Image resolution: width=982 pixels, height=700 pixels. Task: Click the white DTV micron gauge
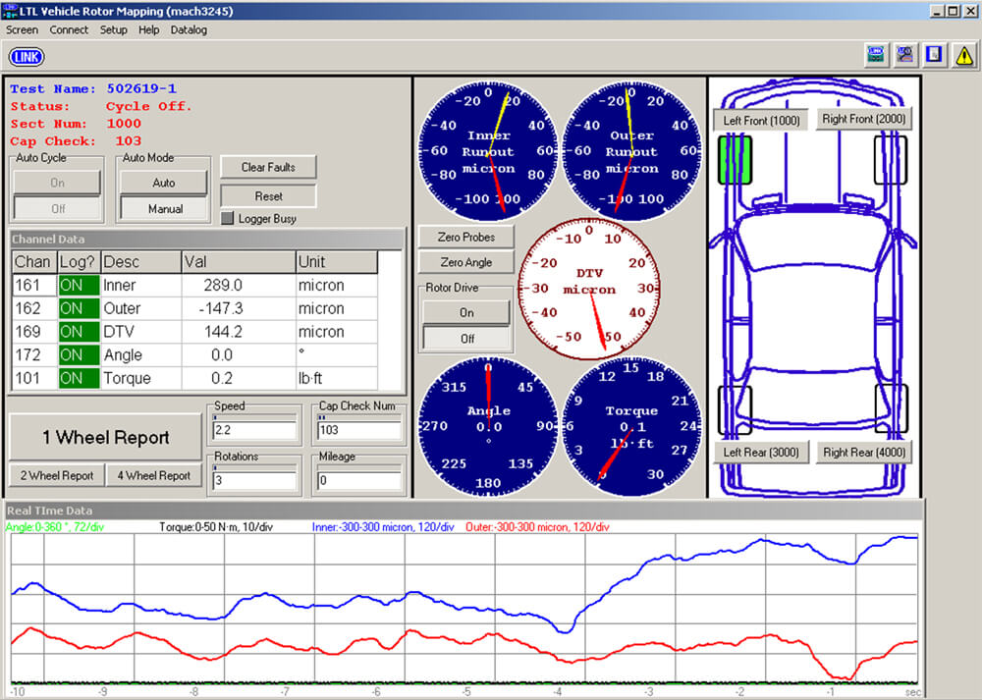click(588, 289)
